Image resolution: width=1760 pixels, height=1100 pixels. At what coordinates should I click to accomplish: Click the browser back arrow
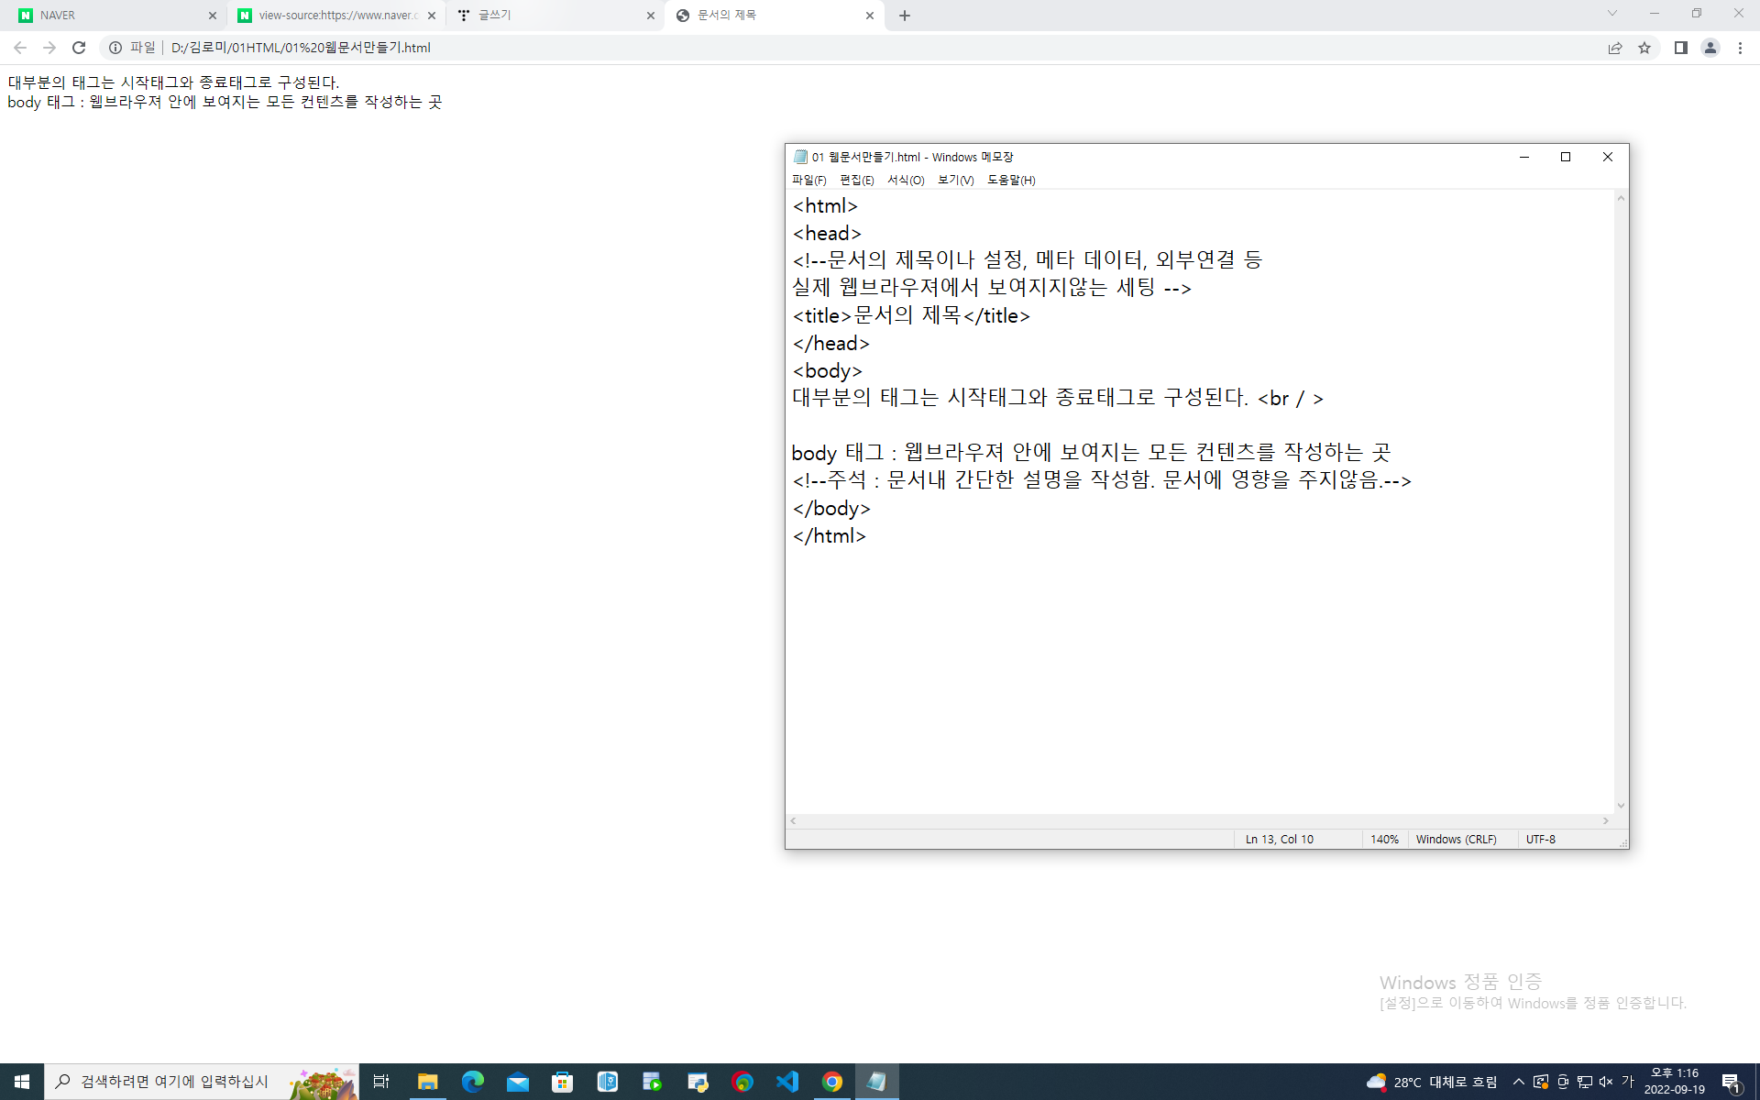coord(20,48)
